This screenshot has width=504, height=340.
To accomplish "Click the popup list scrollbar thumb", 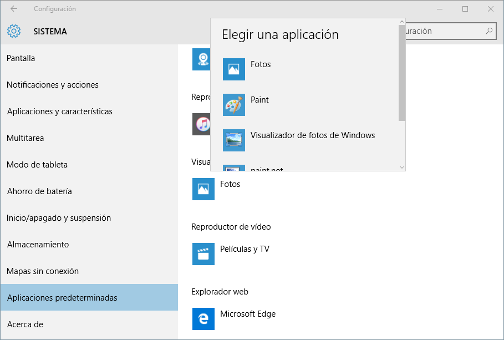I will click(402, 73).
